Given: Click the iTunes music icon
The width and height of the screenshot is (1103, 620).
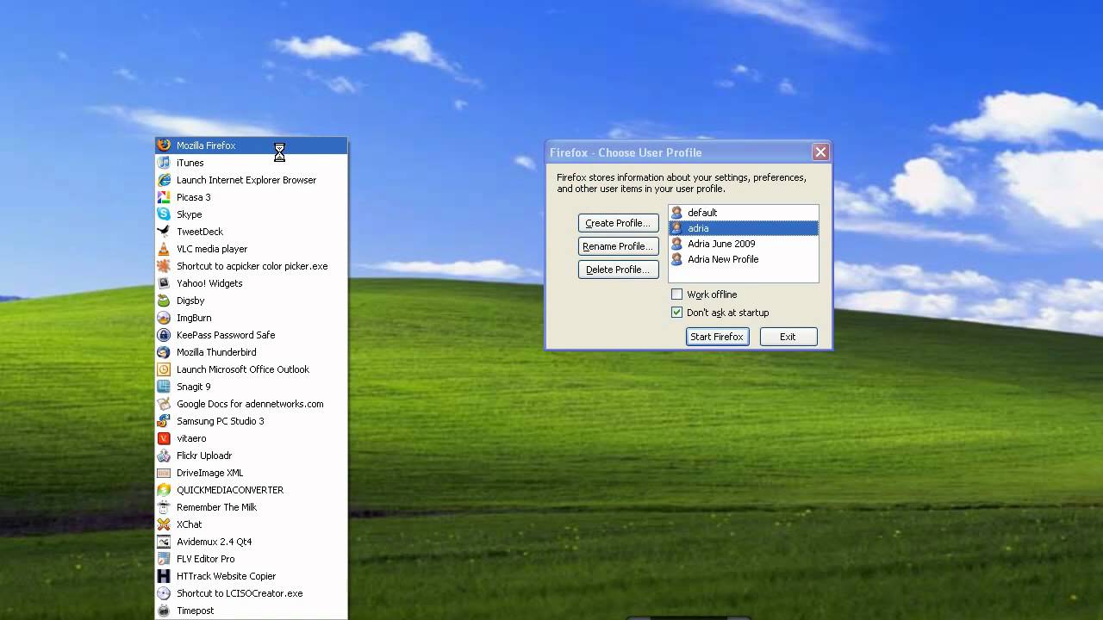Looking at the screenshot, I should click(164, 163).
